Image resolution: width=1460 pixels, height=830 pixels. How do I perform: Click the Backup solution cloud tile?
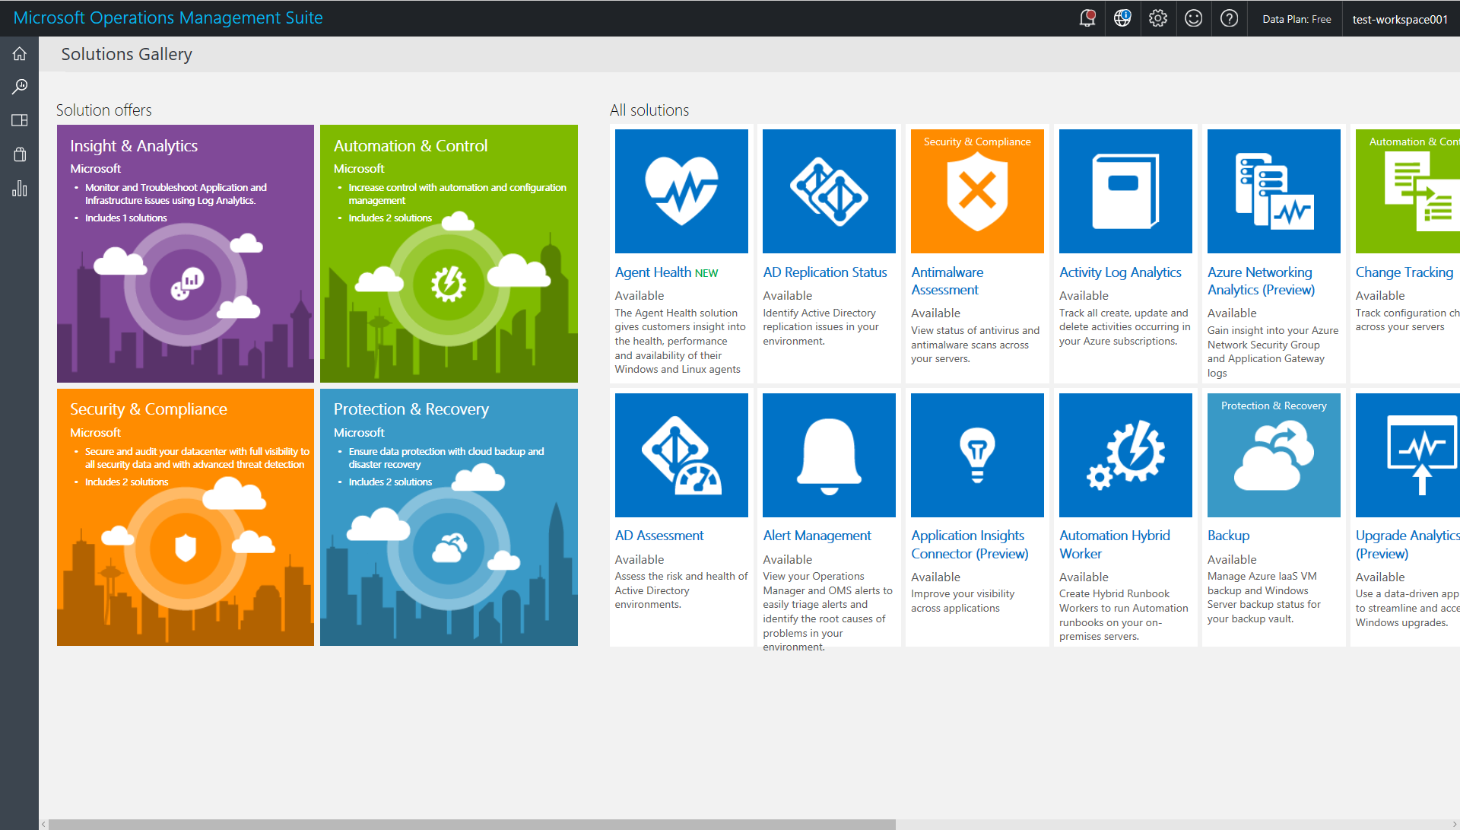point(1274,455)
